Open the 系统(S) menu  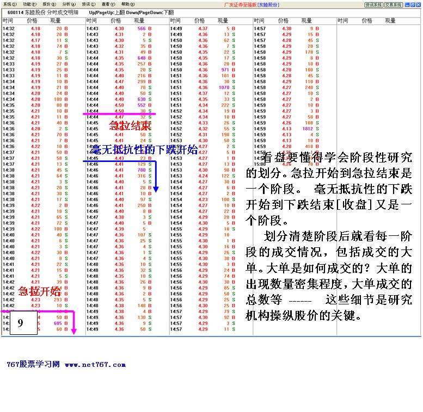tap(10, 4)
